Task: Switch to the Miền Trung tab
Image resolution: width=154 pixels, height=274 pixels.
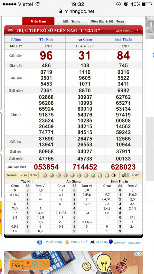Action: (x=72, y=21)
